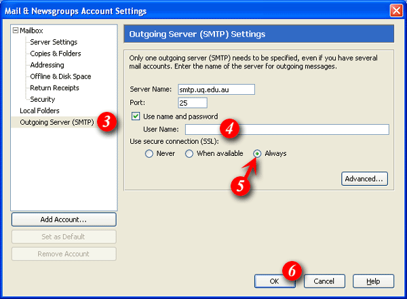
Task: Click the Server Name text field
Action: (x=215, y=89)
